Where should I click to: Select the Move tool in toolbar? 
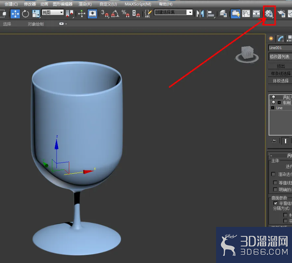15,14
